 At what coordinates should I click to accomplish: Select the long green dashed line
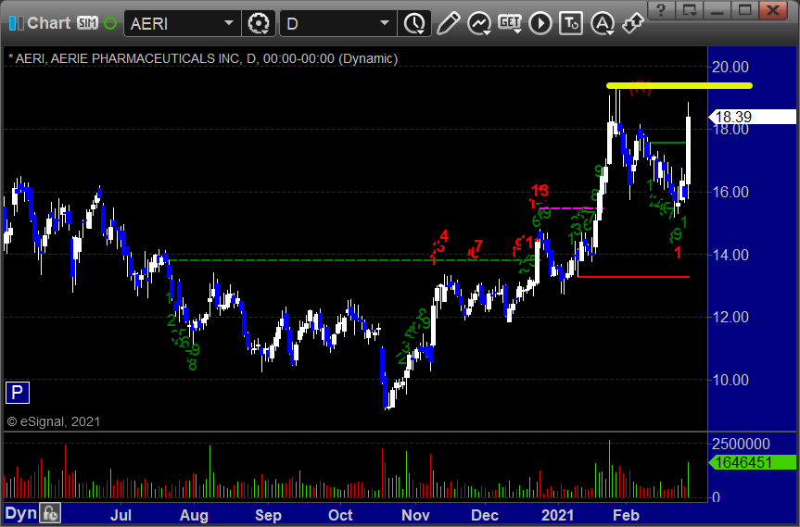coord(352,260)
